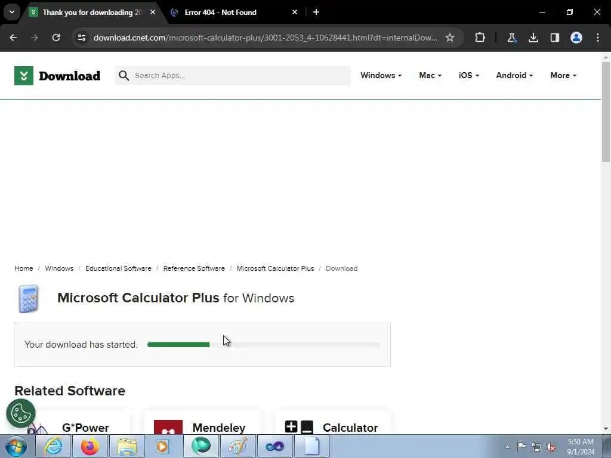This screenshot has width=611, height=458.
Task: Focus the Search Apps field
Action: 233,76
